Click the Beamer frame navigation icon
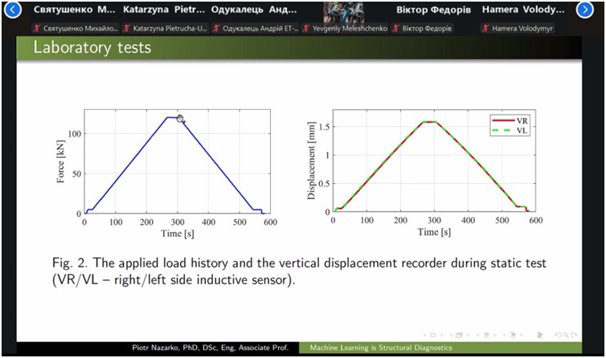606x358 pixels. tap(460, 334)
